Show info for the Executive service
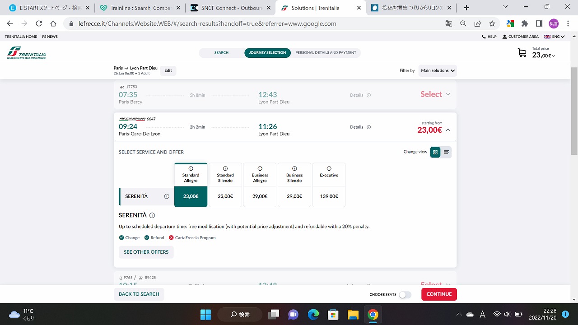Image resolution: width=578 pixels, height=325 pixels. coord(329,168)
